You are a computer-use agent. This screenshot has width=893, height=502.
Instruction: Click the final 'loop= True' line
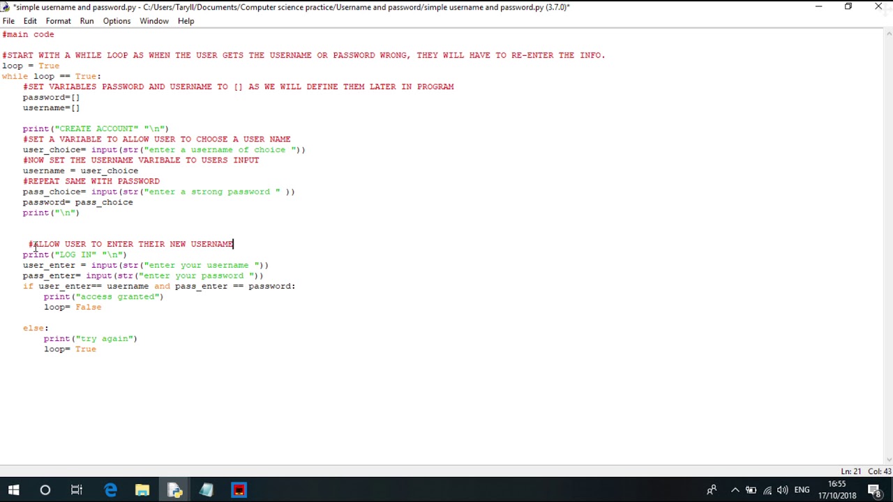point(70,349)
